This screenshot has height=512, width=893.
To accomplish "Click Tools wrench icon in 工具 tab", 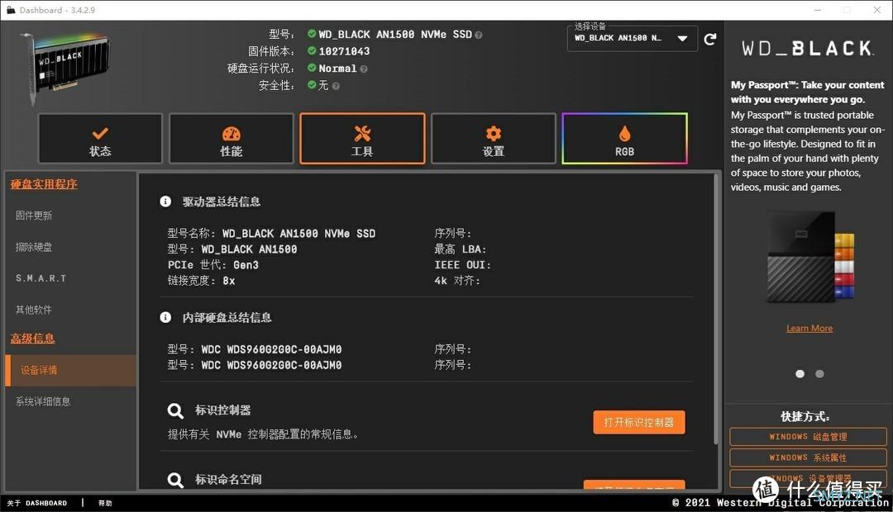I will pos(362,134).
